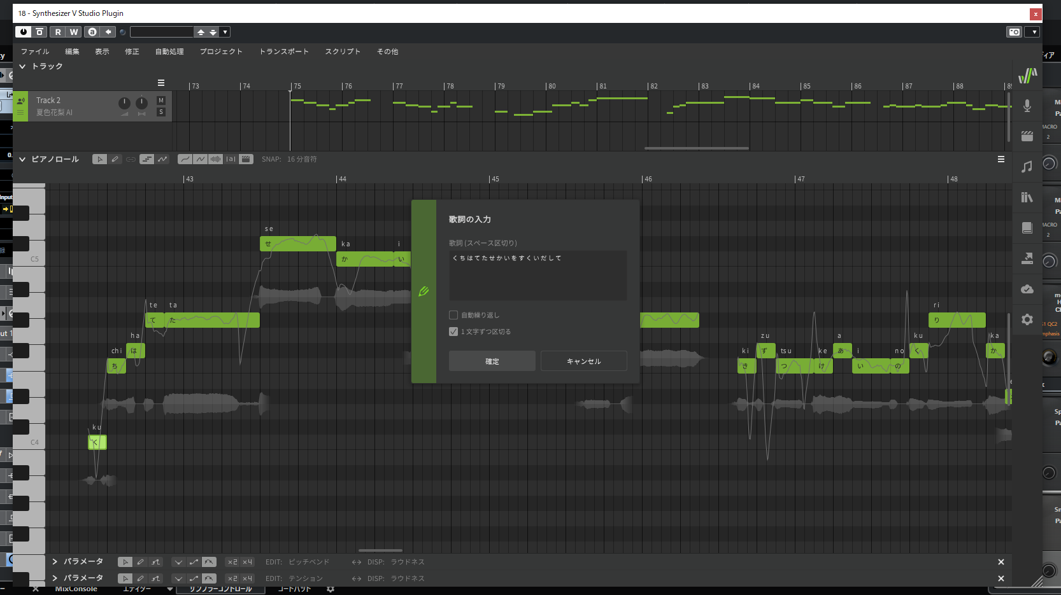Screen dimensions: 1061x595
Task: Open the スクリプト menu
Action: (342, 52)
